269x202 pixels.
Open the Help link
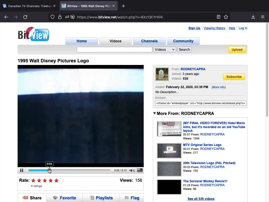click(232, 28)
